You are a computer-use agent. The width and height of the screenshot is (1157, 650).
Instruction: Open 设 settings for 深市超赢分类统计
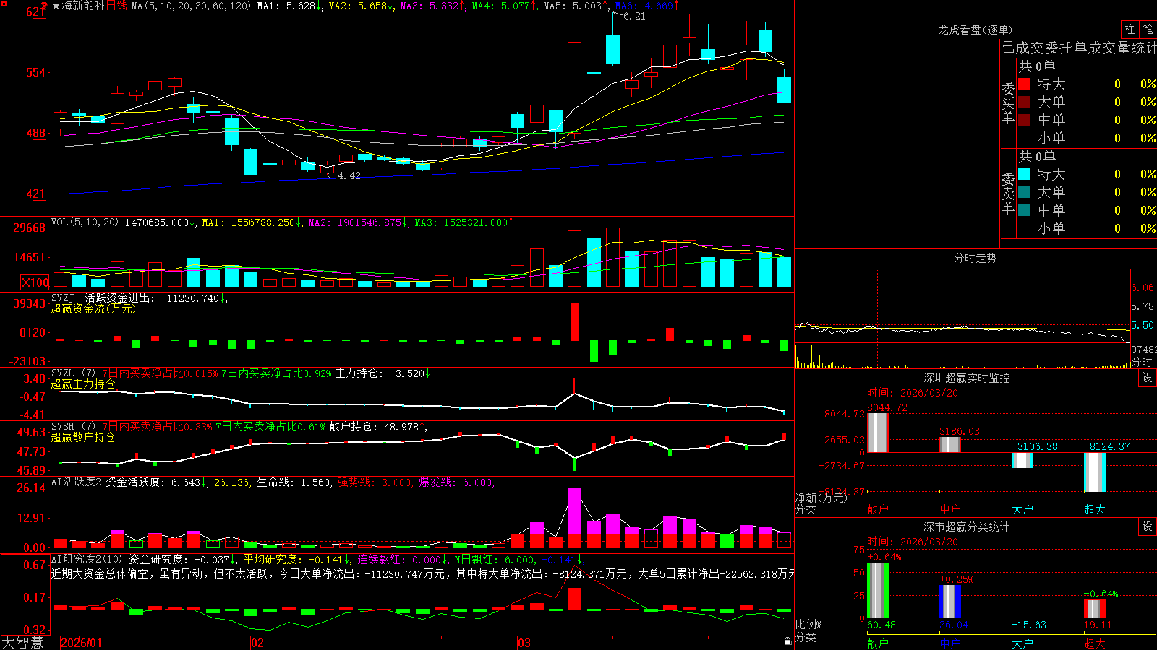tap(1148, 526)
